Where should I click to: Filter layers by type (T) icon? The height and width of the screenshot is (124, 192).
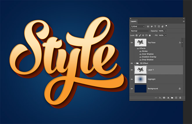click(x=156, y=26)
